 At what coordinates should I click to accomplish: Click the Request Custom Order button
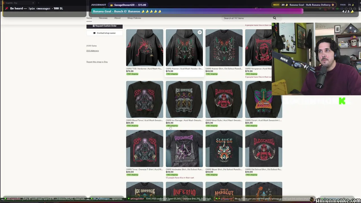(104, 26)
